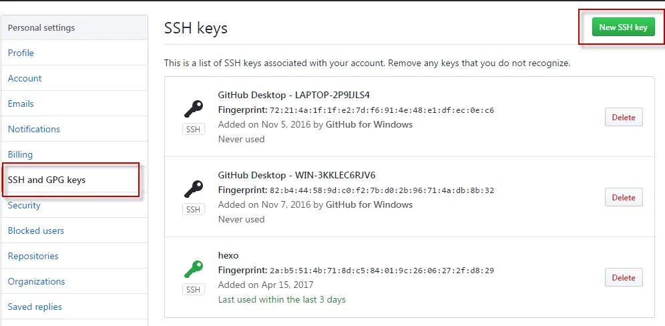665x326 pixels.
Task: Click SSH badge under the WIN-3KKLEC6RJV6 key
Action: [x=193, y=210]
